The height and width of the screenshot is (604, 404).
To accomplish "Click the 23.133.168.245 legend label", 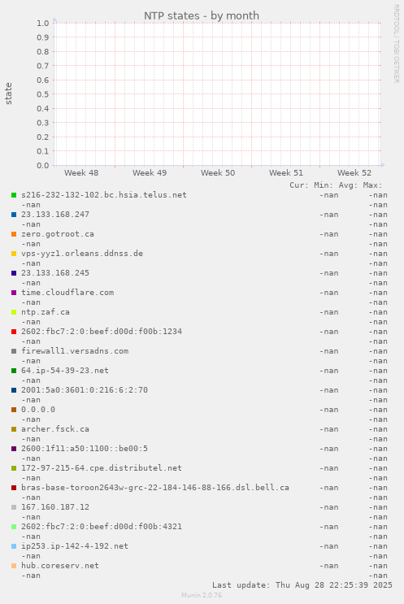I will [55, 272].
